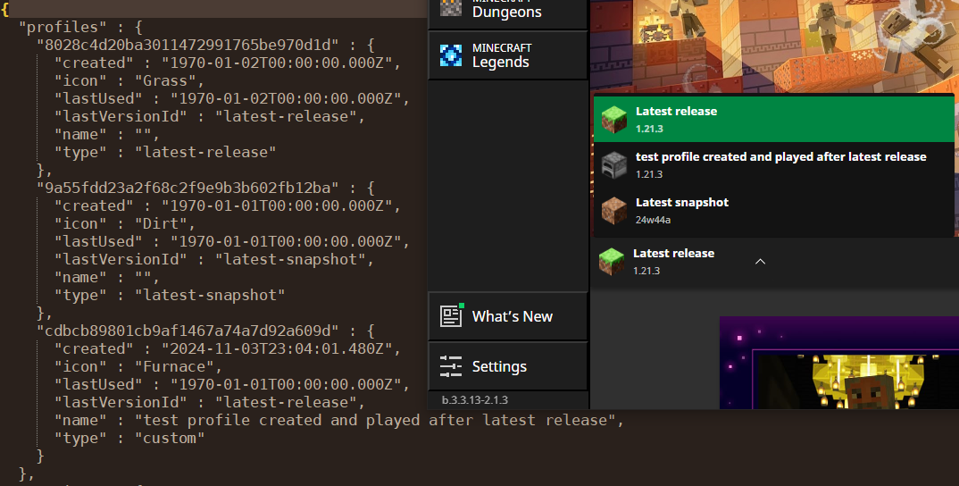This screenshot has height=486, width=959.
Task: Click the What's New newspaper icon
Action: tap(451, 316)
